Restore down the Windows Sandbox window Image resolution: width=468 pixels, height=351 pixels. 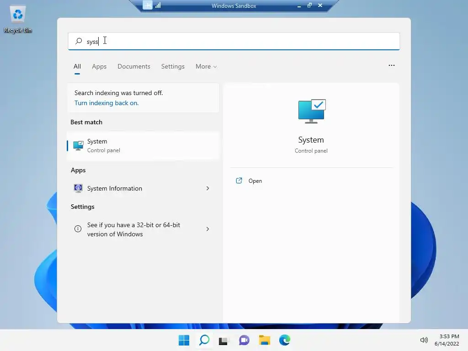click(309, 5)
